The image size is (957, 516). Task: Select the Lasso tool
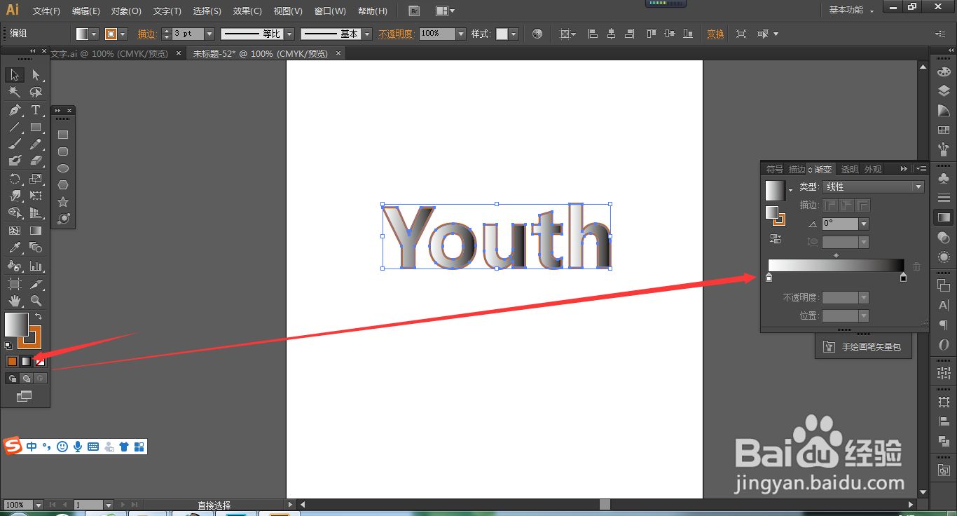pyautogui.click(x=36, y=92)
